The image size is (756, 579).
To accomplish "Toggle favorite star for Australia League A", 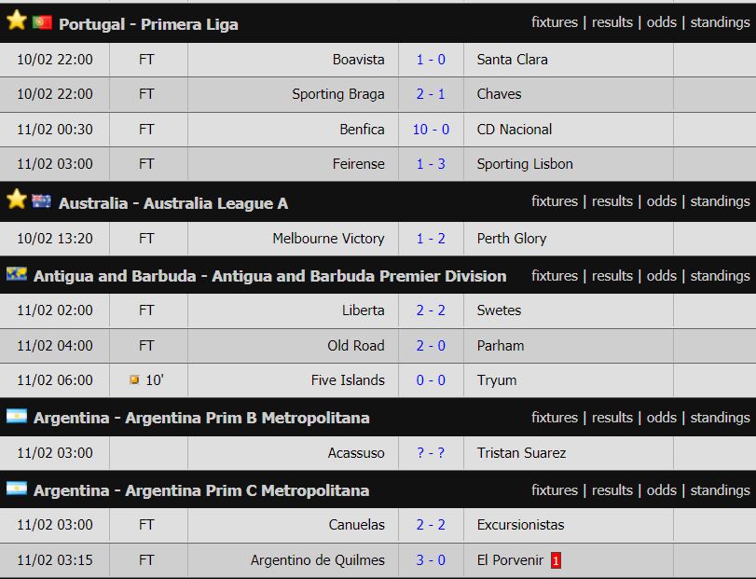I will click(17, 200).
